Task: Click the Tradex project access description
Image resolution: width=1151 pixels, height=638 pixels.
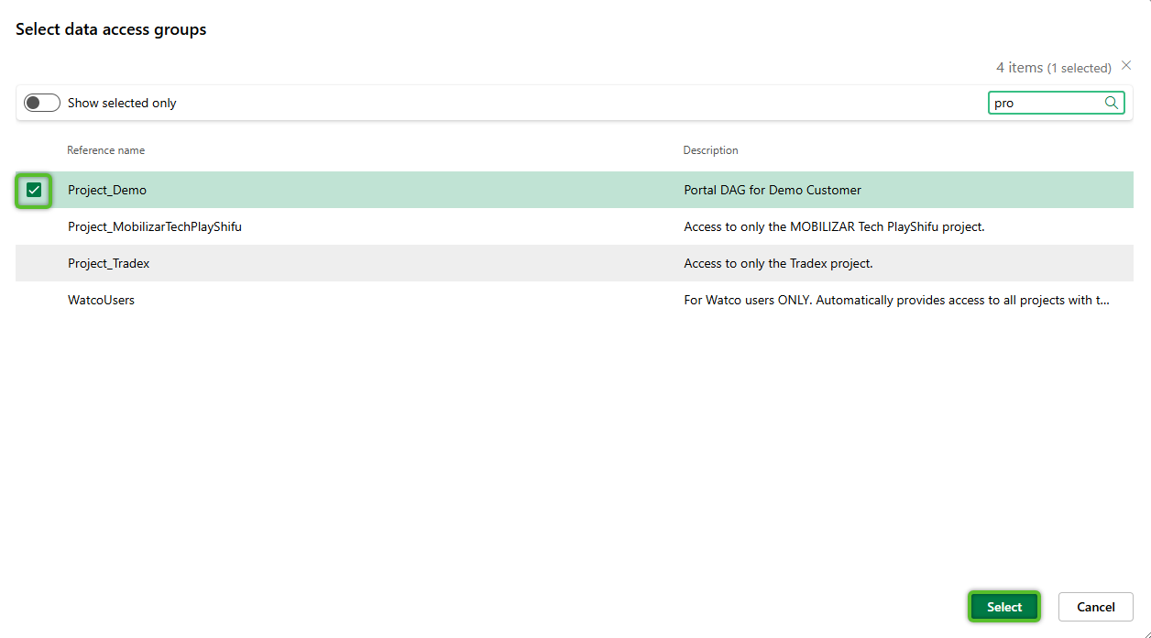Action: click(x=778, y=263)
